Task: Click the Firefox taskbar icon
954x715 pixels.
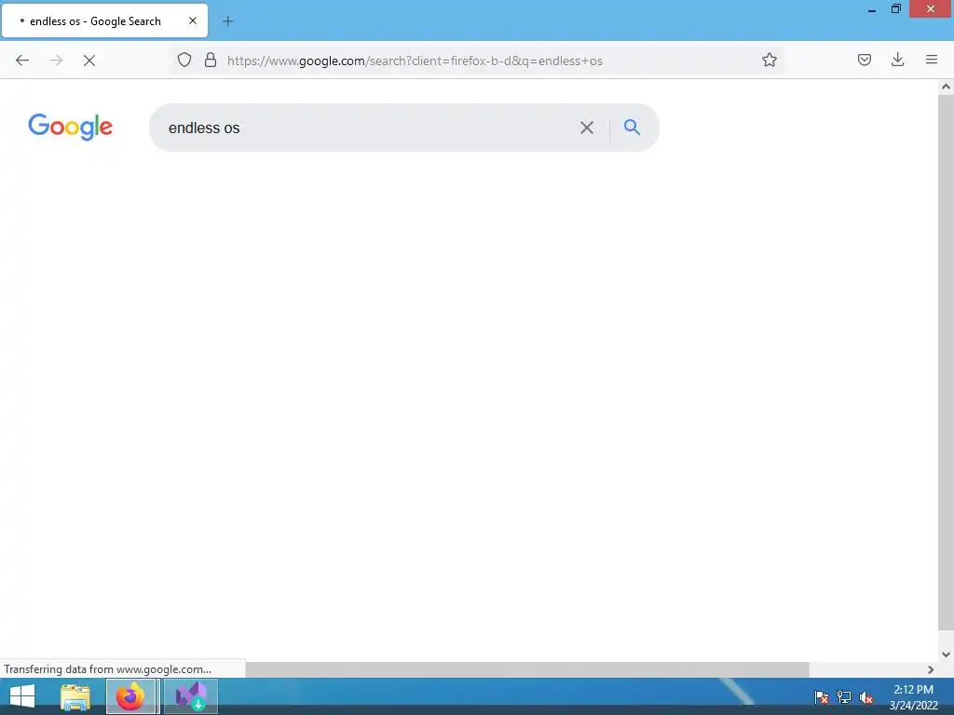Action: pos(130,696)
